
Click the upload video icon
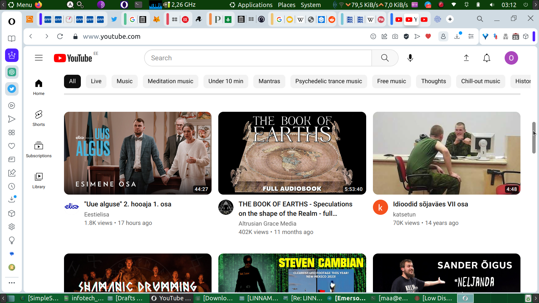point(466,58)
